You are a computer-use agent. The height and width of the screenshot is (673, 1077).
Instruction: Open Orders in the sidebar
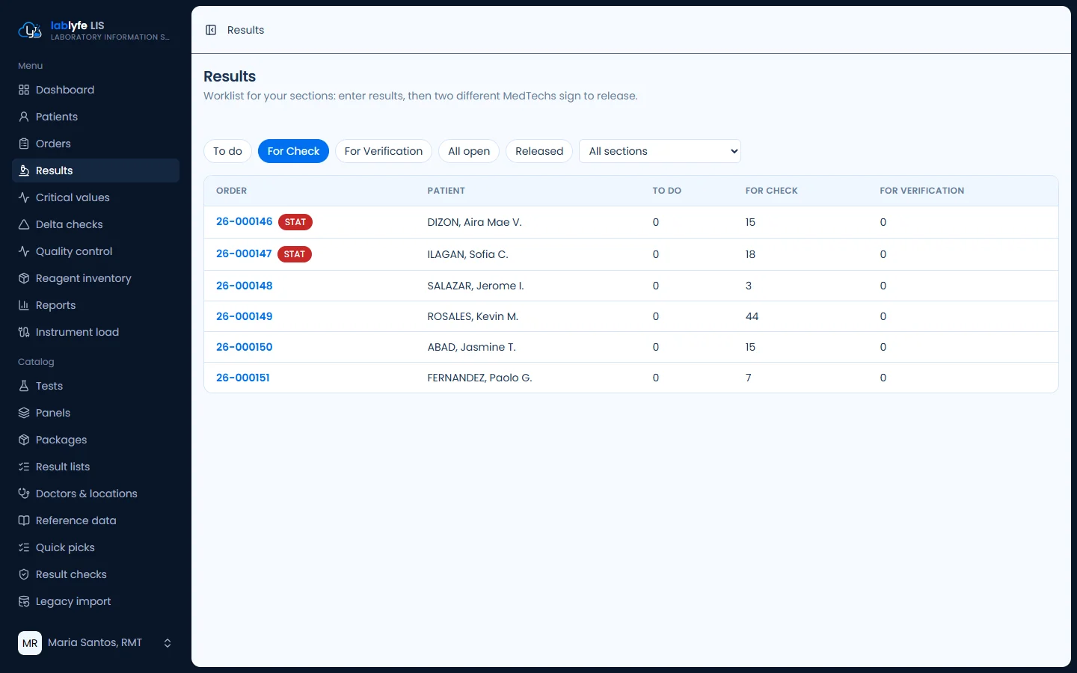[96, 144]
